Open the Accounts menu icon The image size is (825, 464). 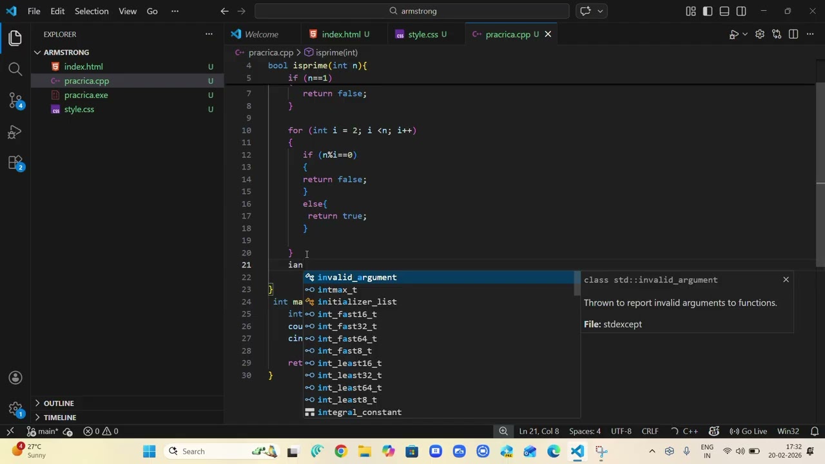pos(15,378)
